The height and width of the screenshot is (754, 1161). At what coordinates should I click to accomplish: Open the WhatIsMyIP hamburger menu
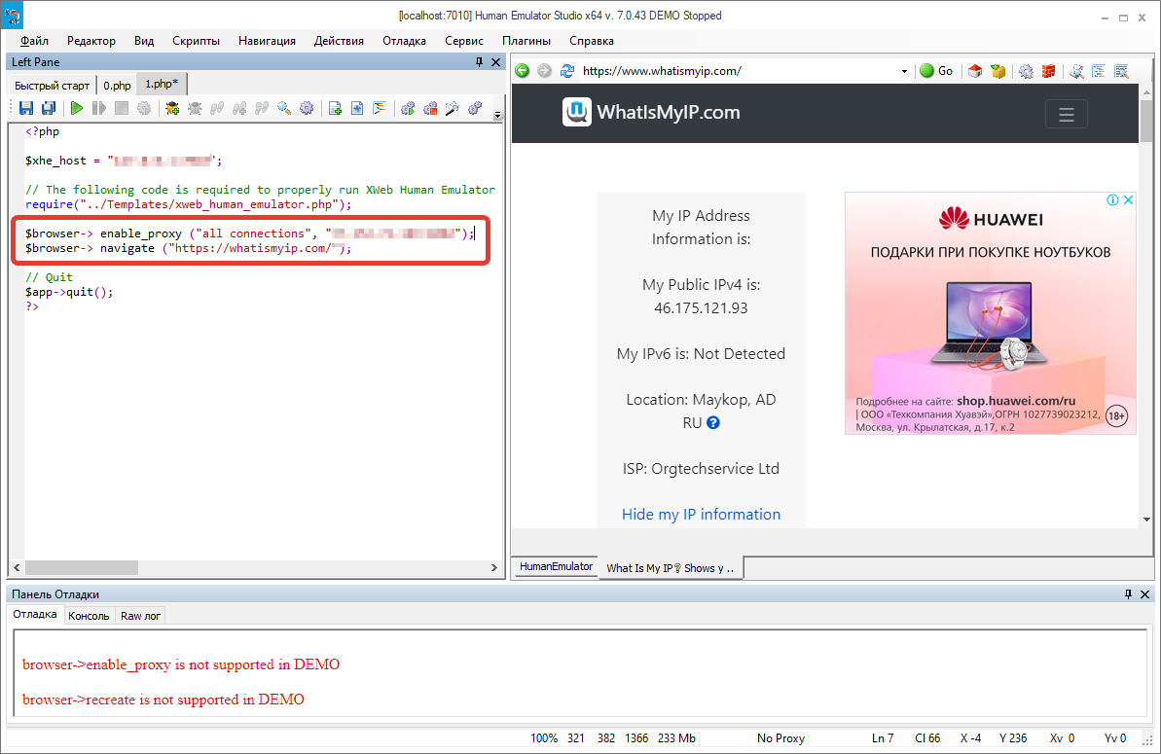click(1067, 114)
